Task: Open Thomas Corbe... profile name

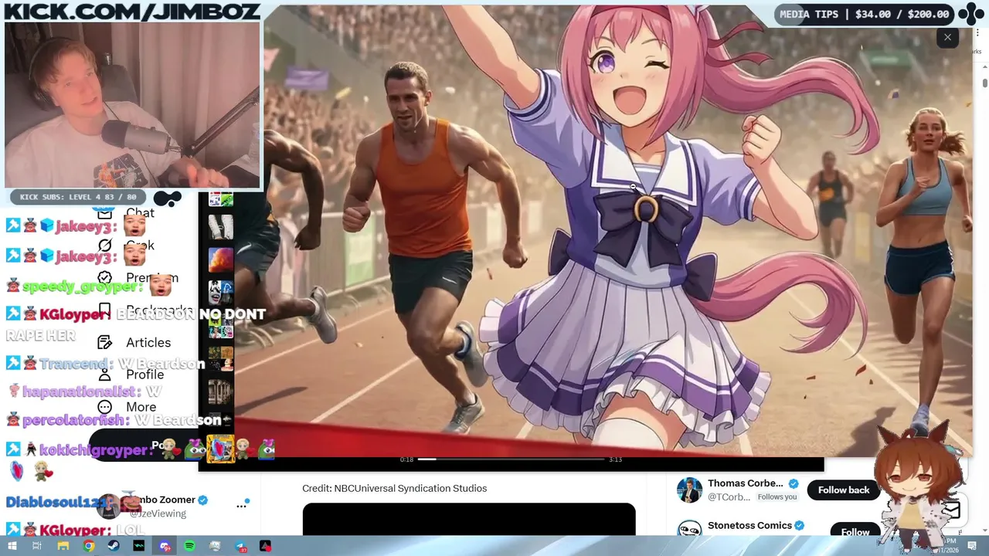Action: [746, 483]
